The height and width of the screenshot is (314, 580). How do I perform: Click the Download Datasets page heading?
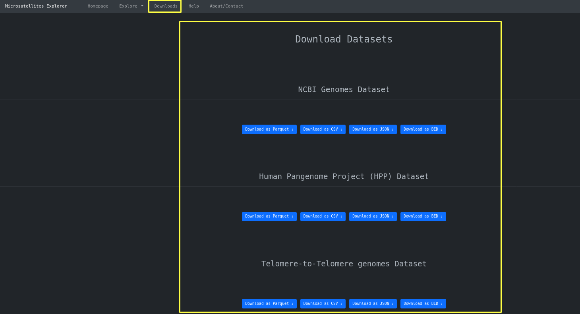tap(344, 39)
